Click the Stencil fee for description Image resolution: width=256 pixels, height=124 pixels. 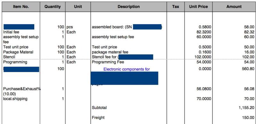[x=105, y=57]
